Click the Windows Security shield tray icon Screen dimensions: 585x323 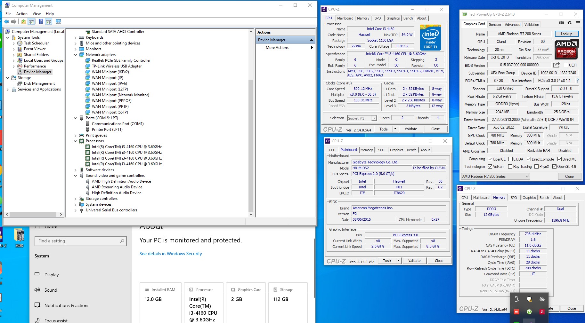click(529, 299)
